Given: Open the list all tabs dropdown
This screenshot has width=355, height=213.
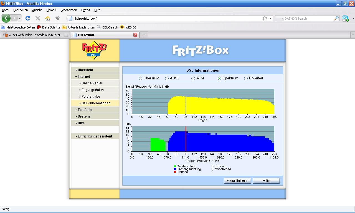Looking at the screenshot, I should point(353,35).
